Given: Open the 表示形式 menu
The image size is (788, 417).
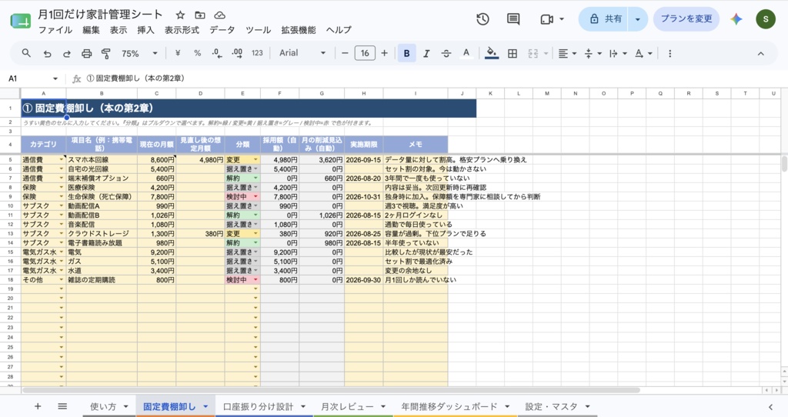Looking at the screenshot, I should click(x=182, y=30).
